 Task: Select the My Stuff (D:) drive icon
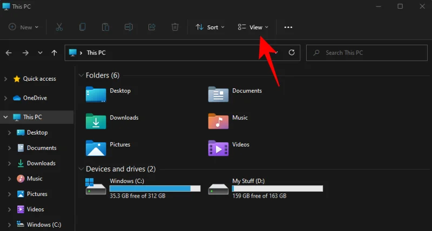pos(218,189)
